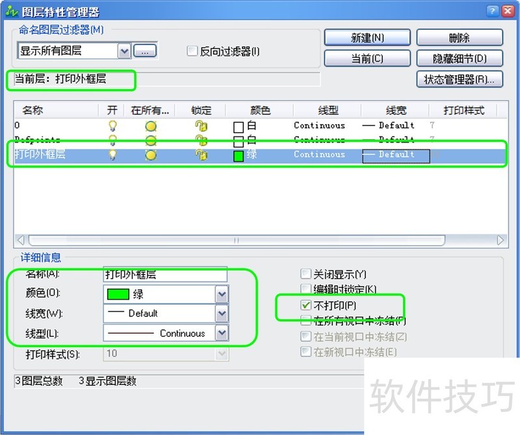
Task: Toggle the lightbulb icon for Defpoints layer
Action: pos(112,140)
